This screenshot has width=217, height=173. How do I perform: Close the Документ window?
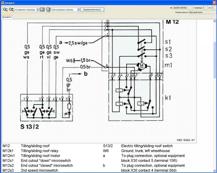point(214,2)
